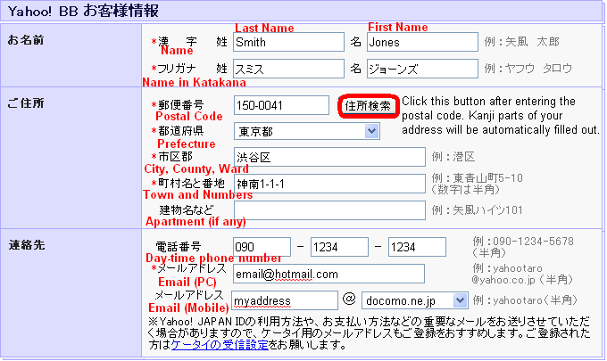Image resolution: width=607 pixels, height=361 pixels.
Task: Open the ケータイの受信設定 link
Action: click(x=220, y=344)
